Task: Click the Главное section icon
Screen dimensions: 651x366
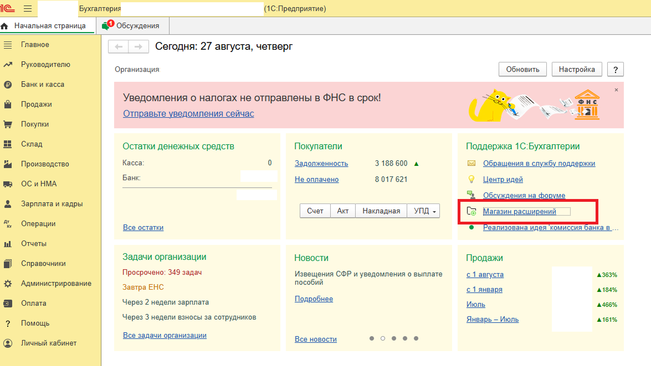Action: pos(8,45)
